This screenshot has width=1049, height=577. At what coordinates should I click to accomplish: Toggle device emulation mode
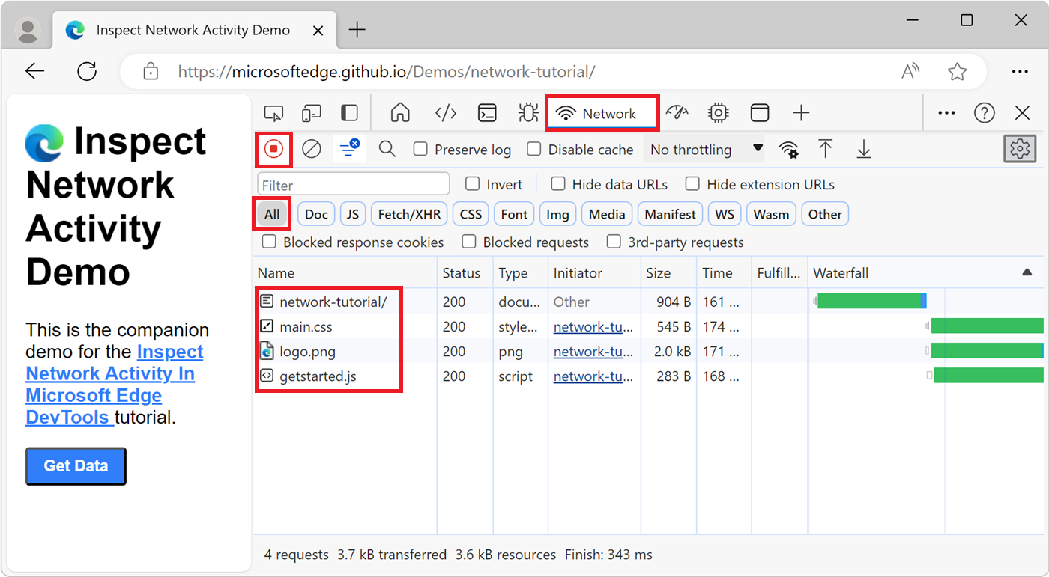click(311, 112)
